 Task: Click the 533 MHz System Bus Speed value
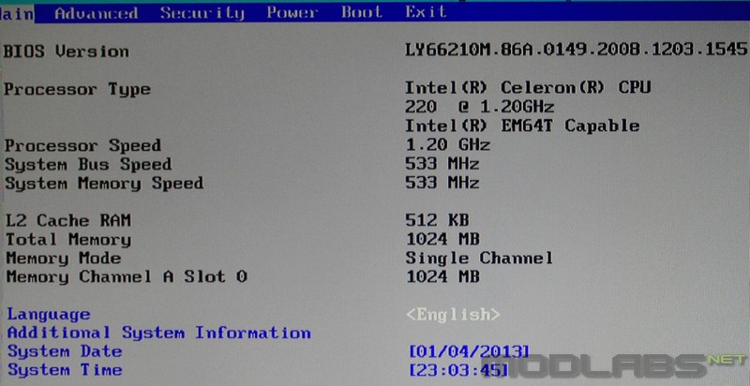442,164
